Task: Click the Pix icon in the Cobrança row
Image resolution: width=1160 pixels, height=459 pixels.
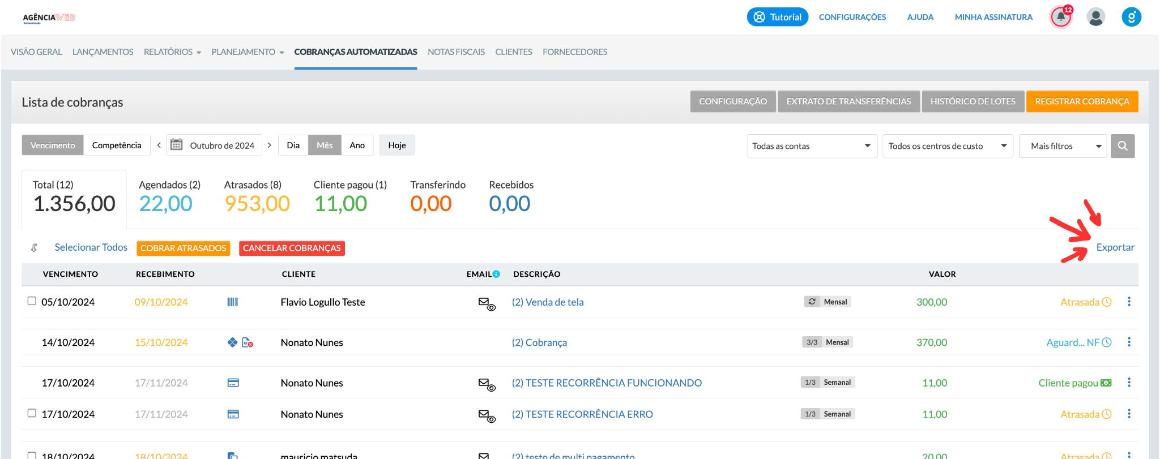Action: tap(232, 342)
